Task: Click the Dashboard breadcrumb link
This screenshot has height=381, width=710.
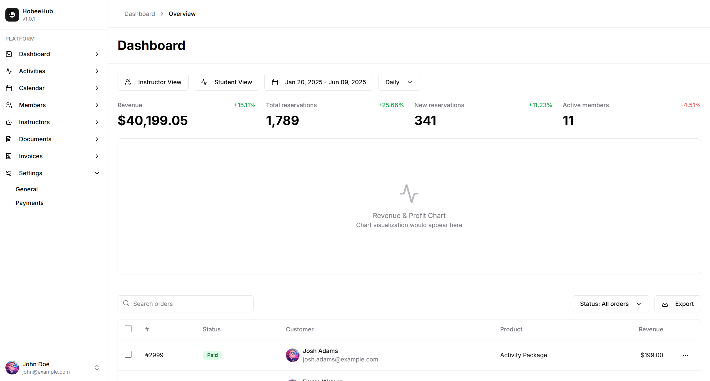Action: point(140,14)
